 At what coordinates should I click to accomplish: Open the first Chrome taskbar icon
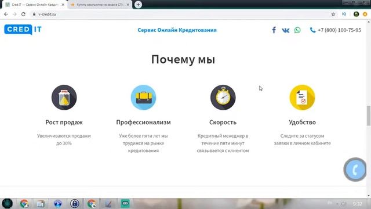click(24, 204)
